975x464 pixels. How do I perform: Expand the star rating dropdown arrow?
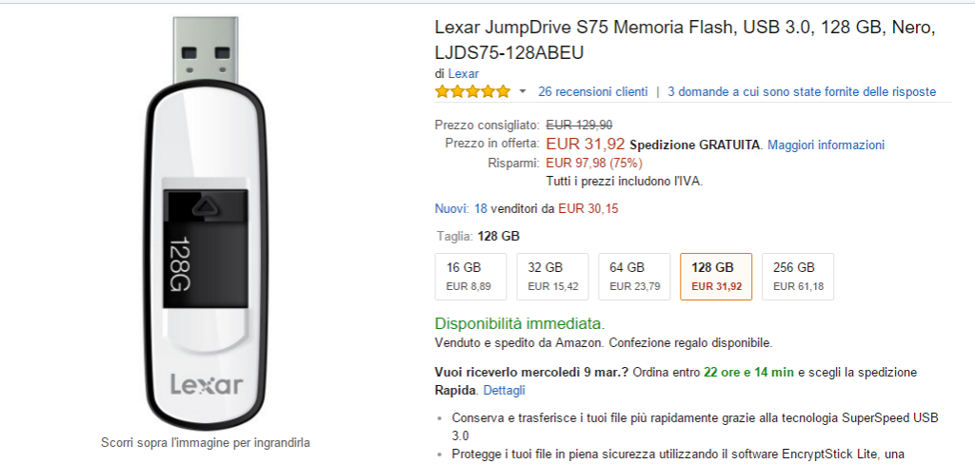click(522, 92)
